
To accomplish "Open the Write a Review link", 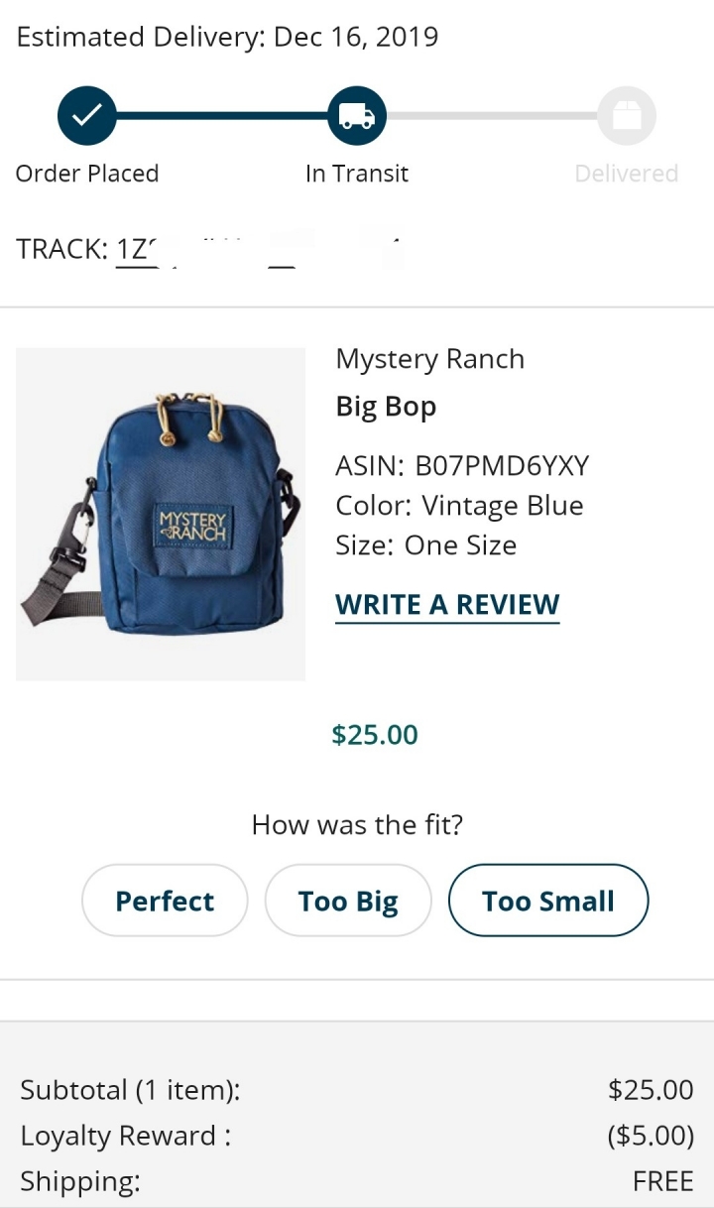I will tap(447, 605).
